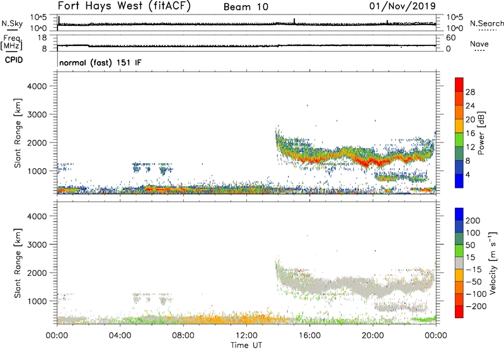Click the "24" power colorbar label
The height and width of the screenshot is (349, 504).
click(470, 106)
